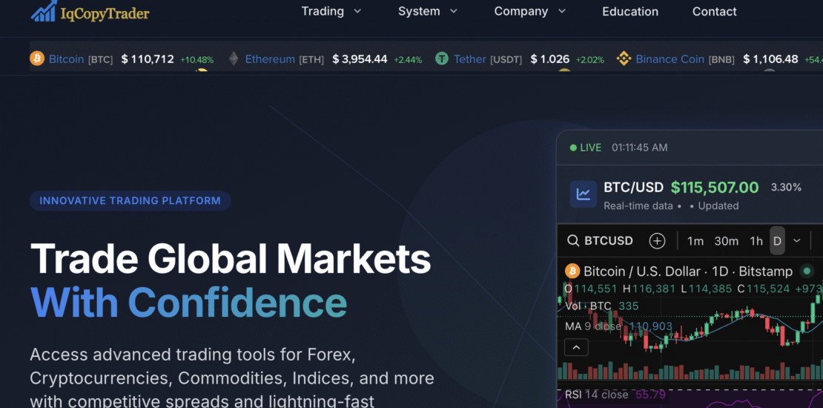Expand the Company dropdown chevron
Viewport: 823px width, 408px height.
tap(561, 11)
